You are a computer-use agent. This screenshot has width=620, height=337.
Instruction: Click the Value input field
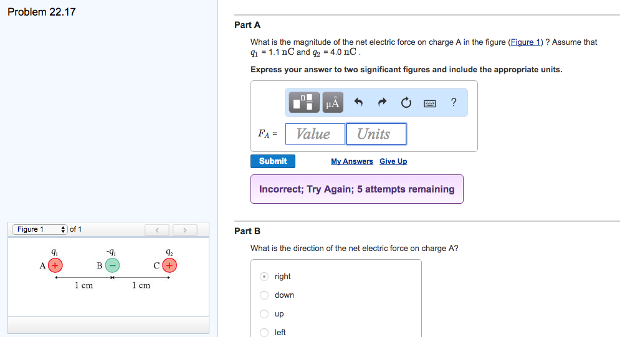coord(315,134)
